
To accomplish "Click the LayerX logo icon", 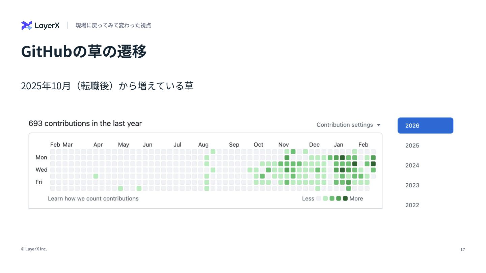I will 26,25.
